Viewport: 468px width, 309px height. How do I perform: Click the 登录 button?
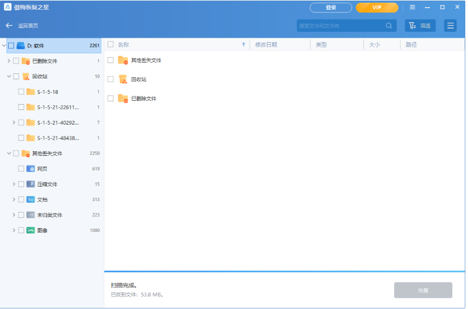coord(331,8)
